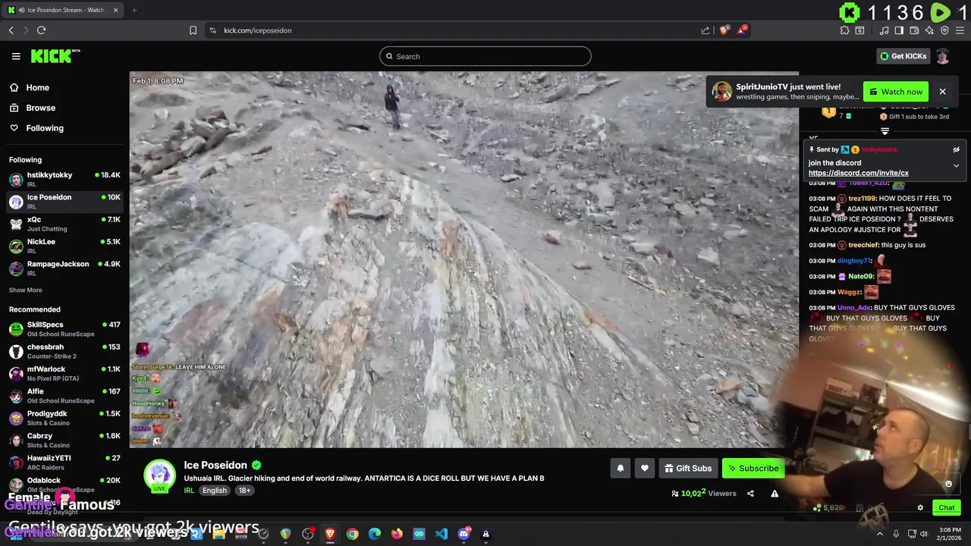Open the Brave VPN shield icon
This screenshot has width=971, height=546.
pos(944,30)
